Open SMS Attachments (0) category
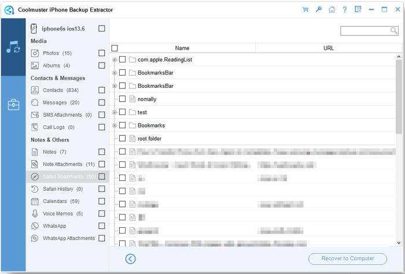Viewport: 405px width, 274px height. (x=68, y=115)
